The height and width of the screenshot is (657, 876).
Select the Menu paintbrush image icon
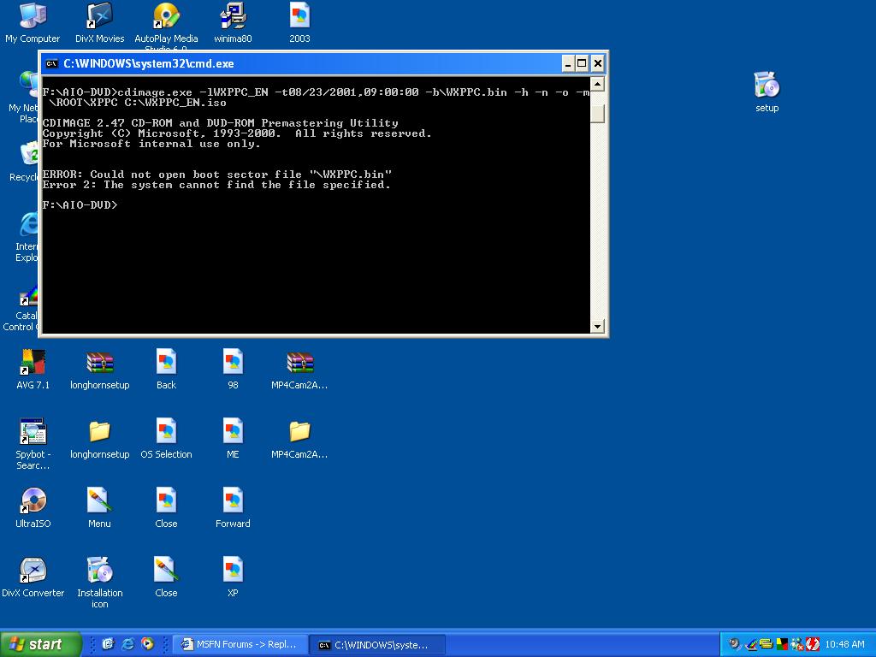click(x=99, y=508)
